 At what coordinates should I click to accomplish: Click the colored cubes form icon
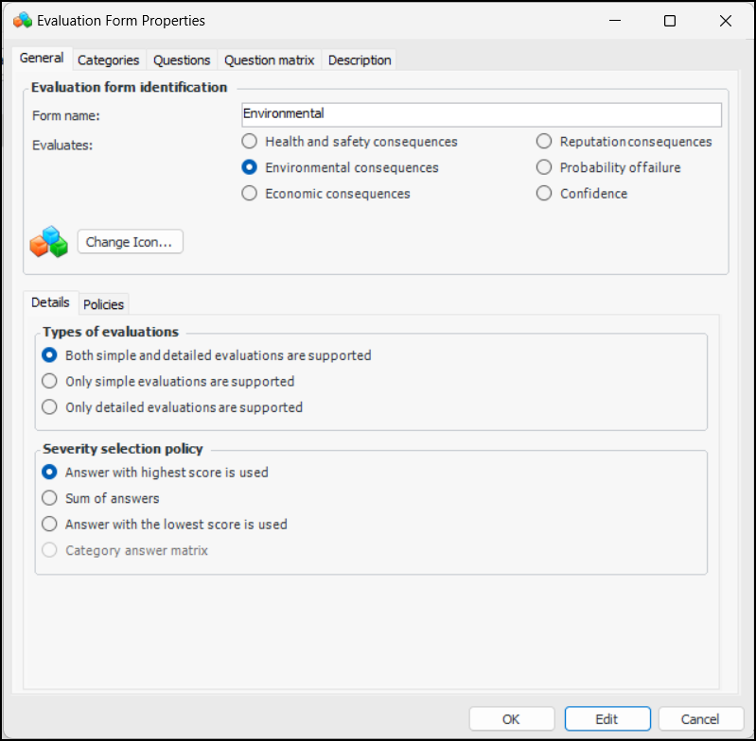48,242
